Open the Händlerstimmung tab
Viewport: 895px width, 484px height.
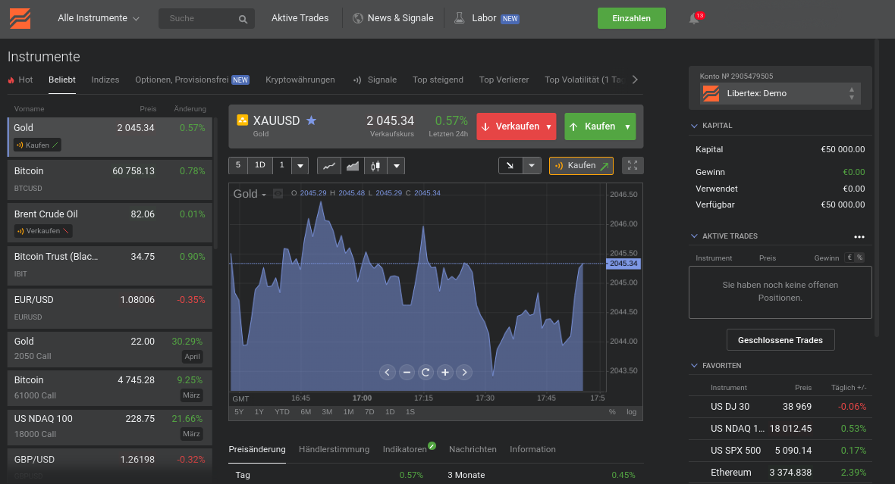334,449
